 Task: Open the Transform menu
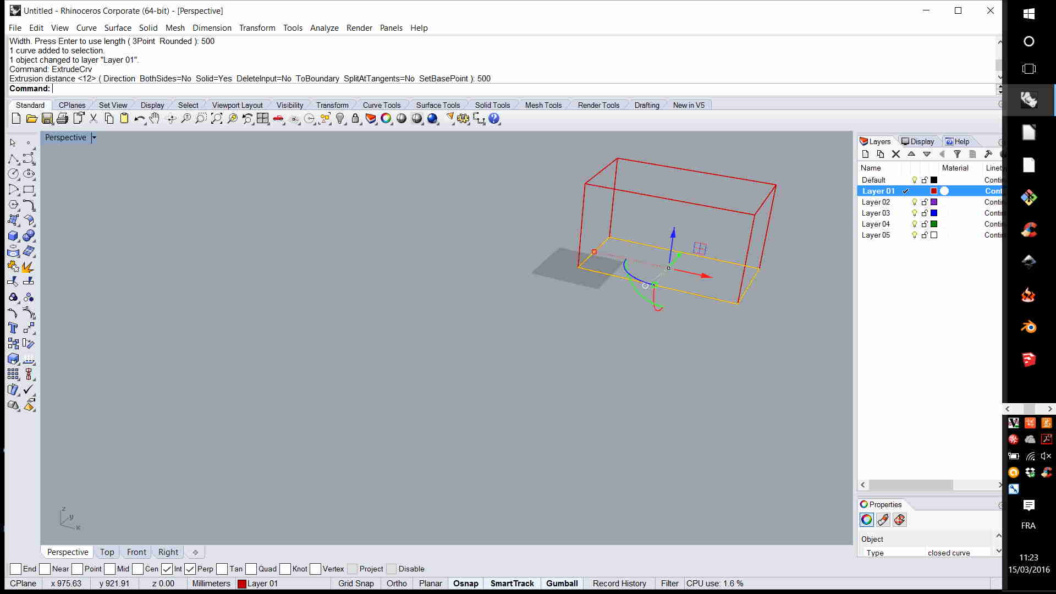[257, 28]
